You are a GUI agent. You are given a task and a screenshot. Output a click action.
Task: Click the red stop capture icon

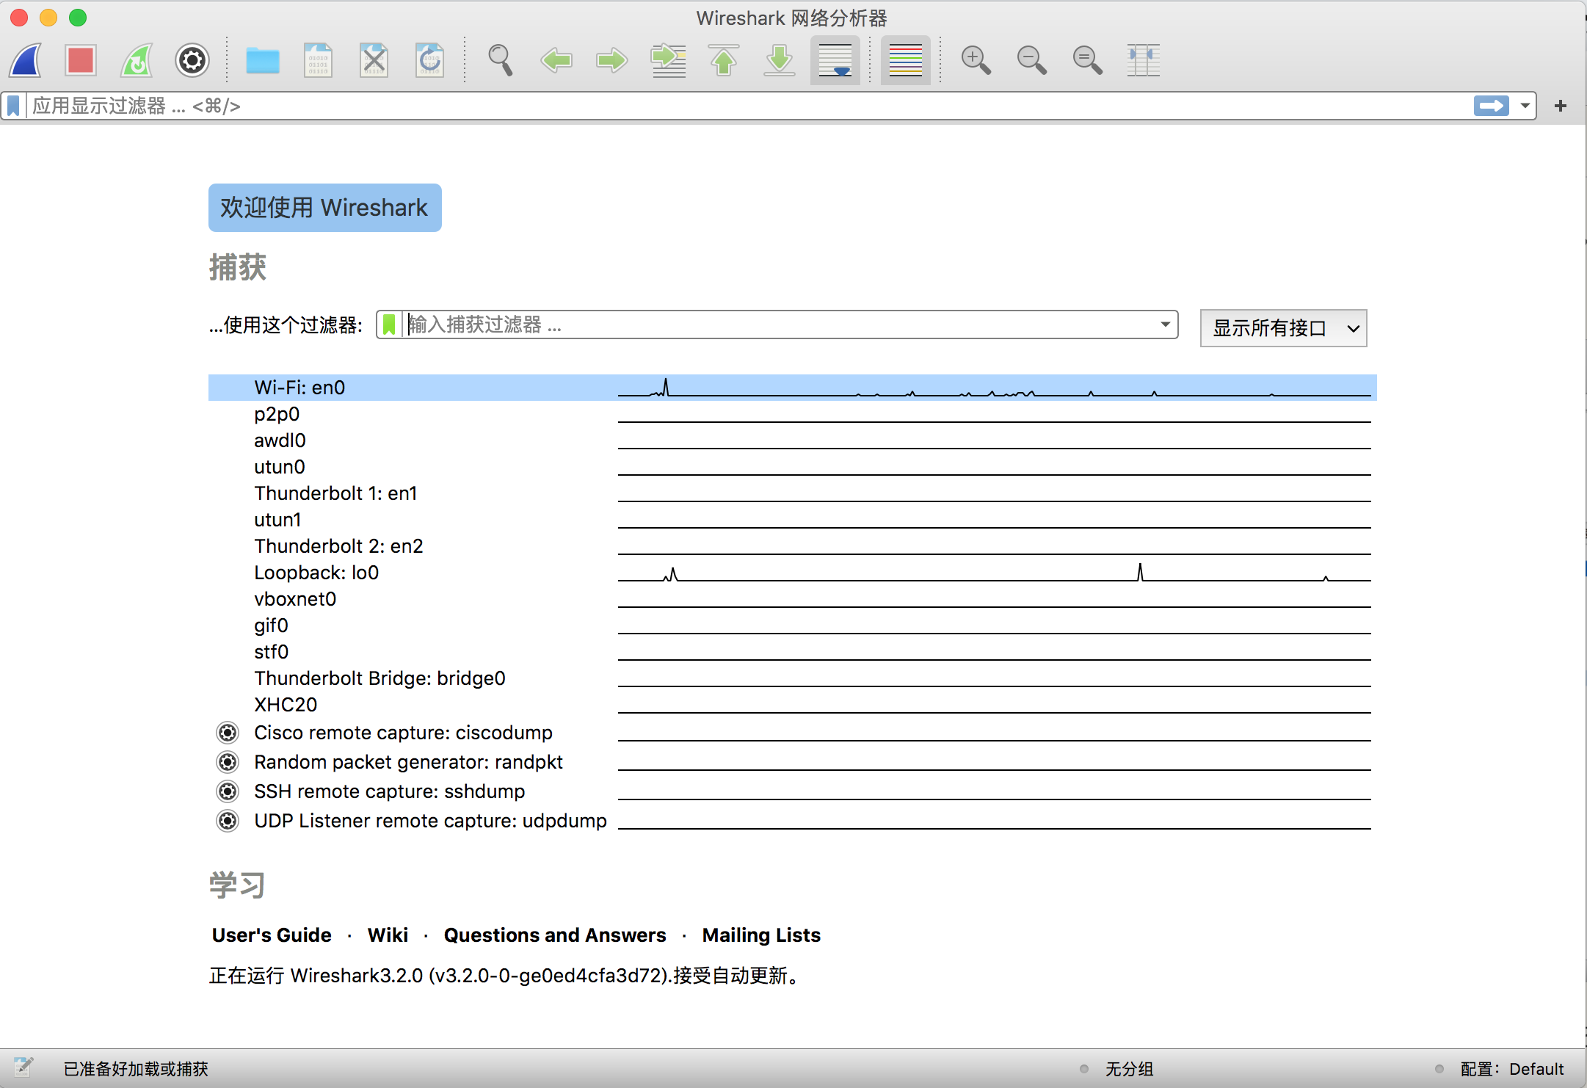pos(81,60)
